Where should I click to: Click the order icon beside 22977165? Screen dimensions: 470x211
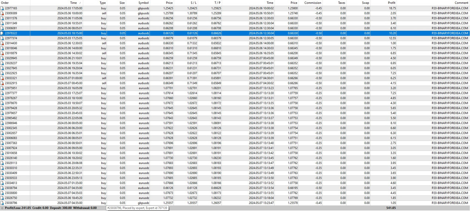coord(2,8)
